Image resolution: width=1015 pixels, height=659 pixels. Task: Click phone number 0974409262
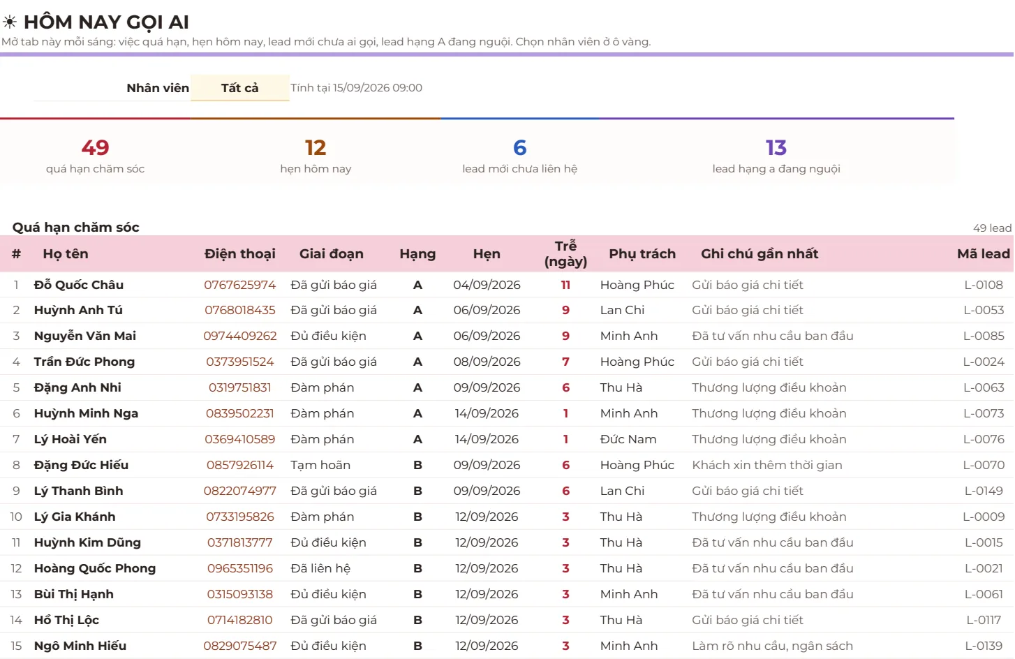pos(240,336)
